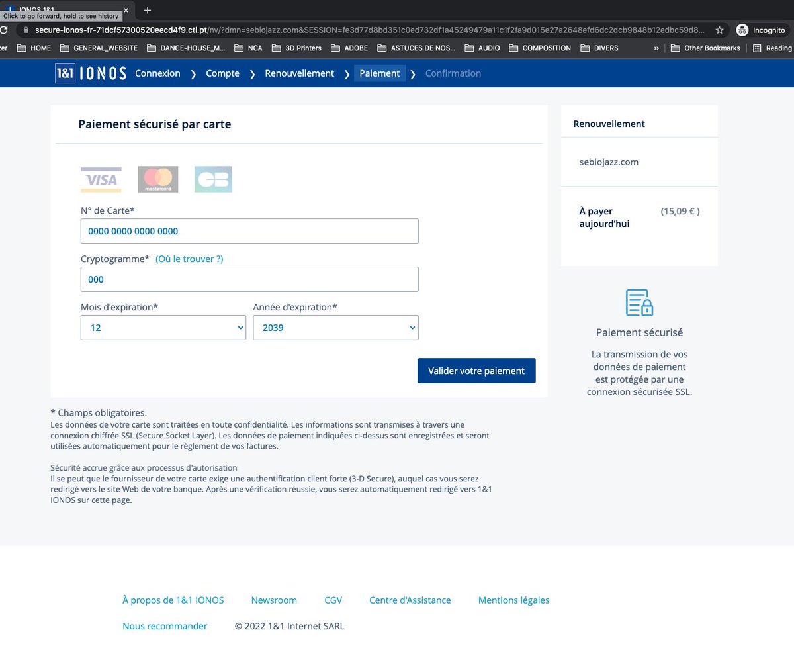This screenshot has height=646, width=794.
Task: Click the padlock icon in address bar
Action: point(26,30)
